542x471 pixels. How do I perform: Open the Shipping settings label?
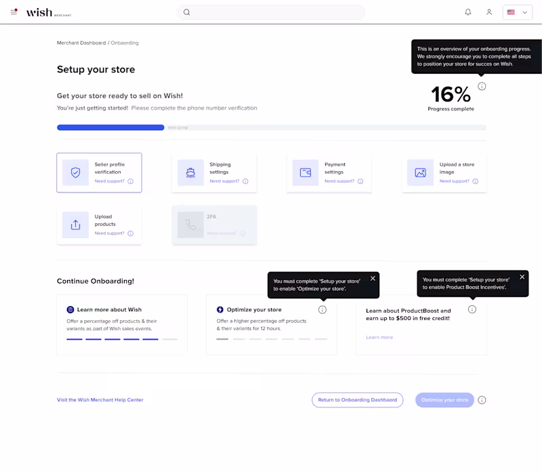[220, 168]
